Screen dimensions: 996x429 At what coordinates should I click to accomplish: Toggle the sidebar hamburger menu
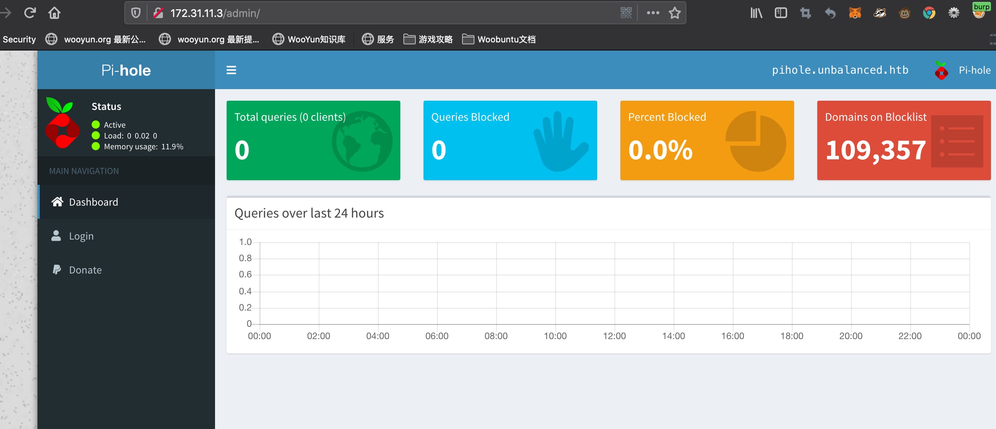pos(231,70)
